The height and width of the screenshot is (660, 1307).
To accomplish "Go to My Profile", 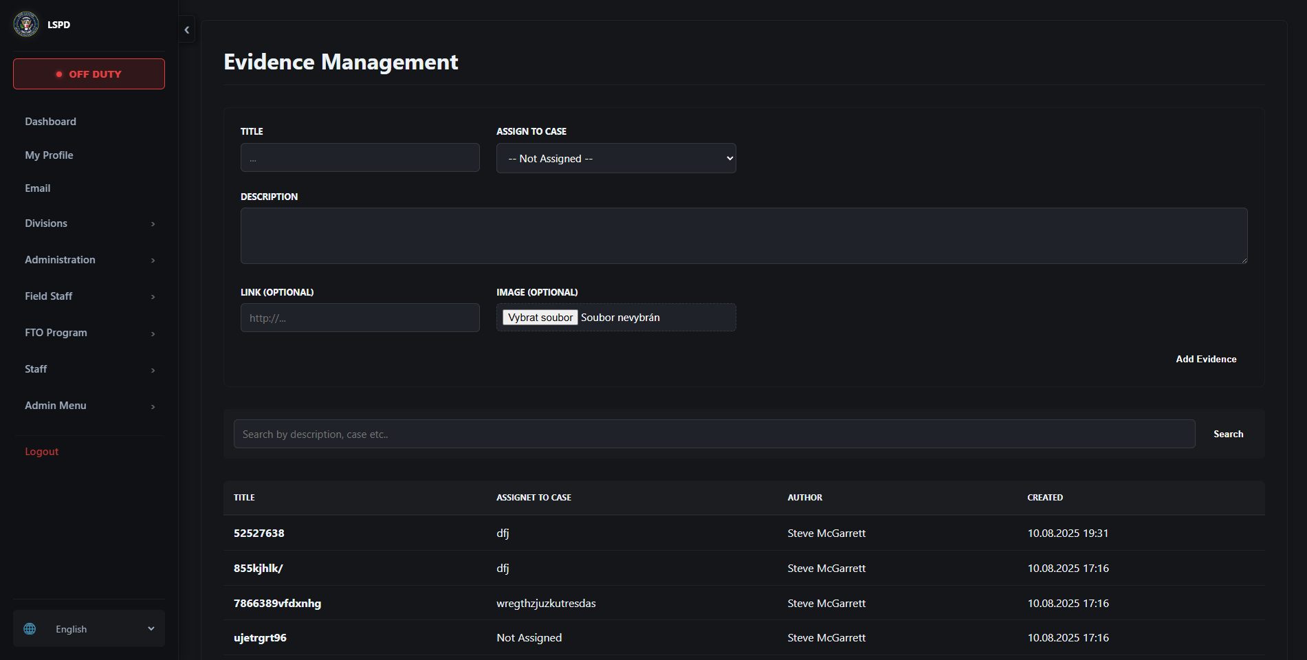I will pos(49,155).
